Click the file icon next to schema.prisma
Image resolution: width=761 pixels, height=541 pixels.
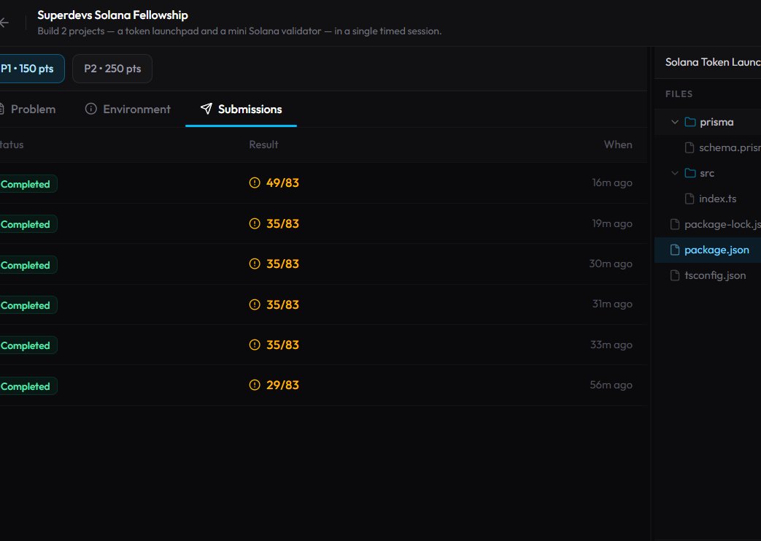(x=689, y=147)
